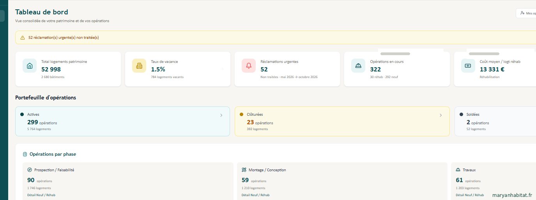
Task: Click the tools icon next to Montage / Conception
Action: 244,170
